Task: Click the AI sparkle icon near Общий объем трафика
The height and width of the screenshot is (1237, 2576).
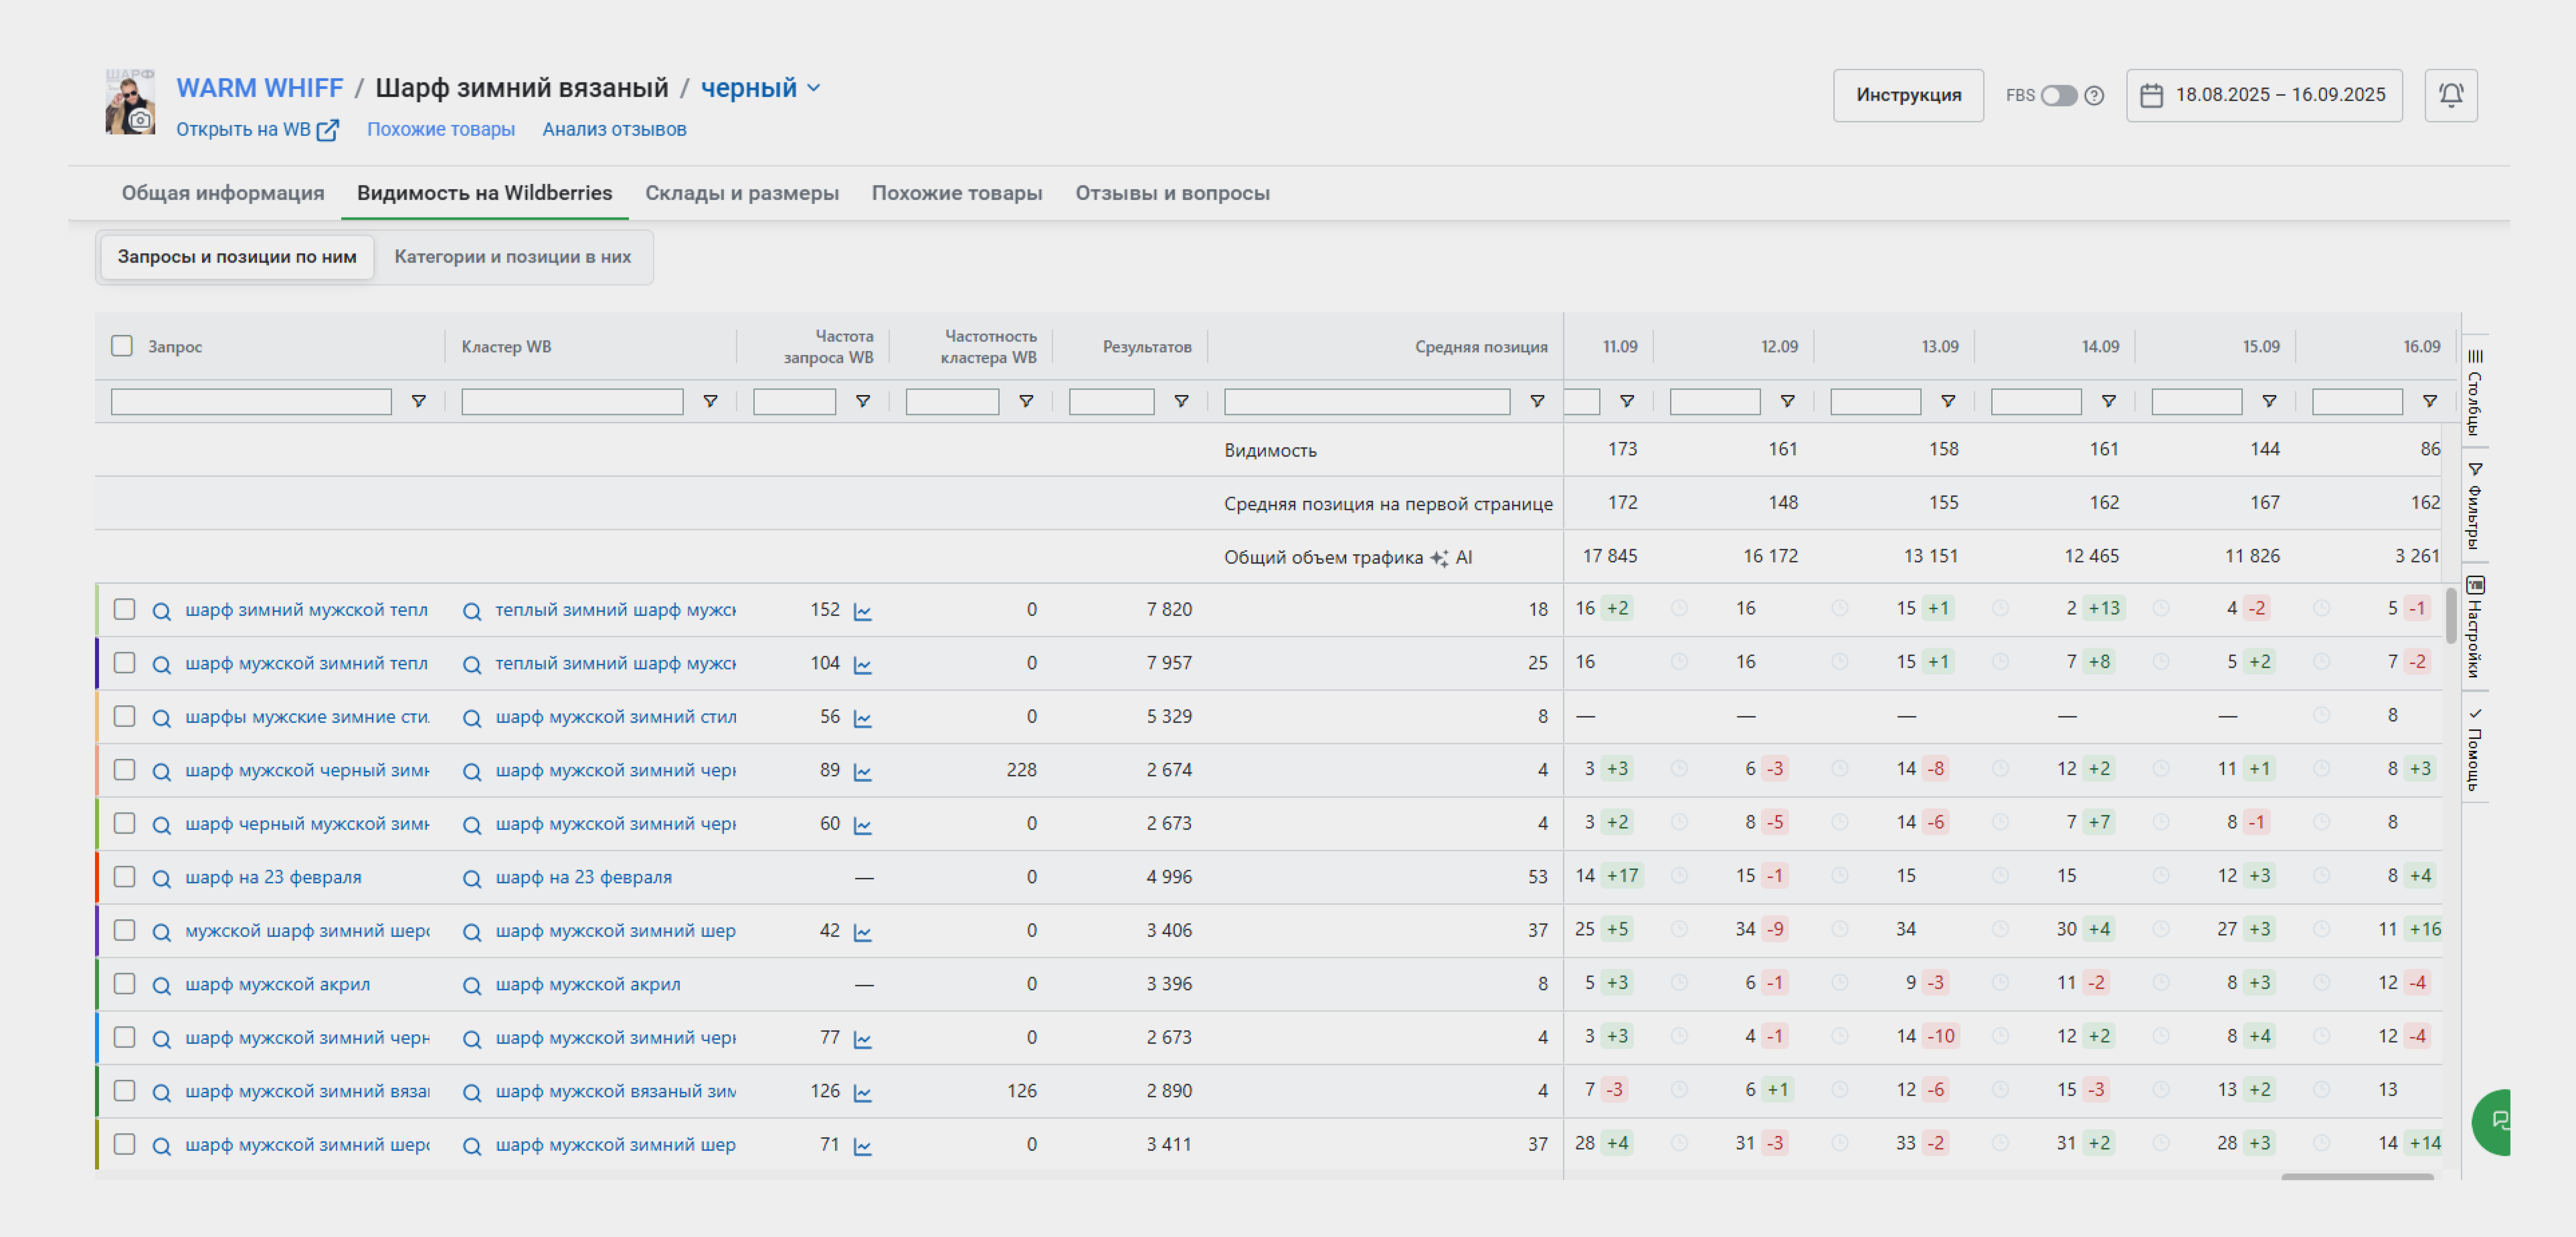Action: pos(1439,558)
